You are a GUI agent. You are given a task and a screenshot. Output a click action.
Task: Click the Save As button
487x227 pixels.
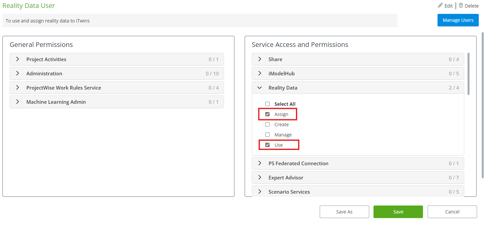point(344,212)
